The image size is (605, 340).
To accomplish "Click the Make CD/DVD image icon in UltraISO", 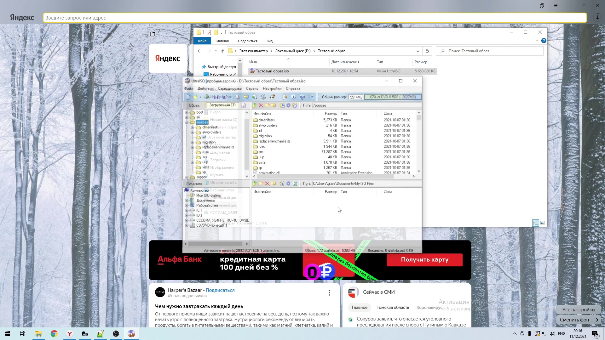I will click(237, 97).
